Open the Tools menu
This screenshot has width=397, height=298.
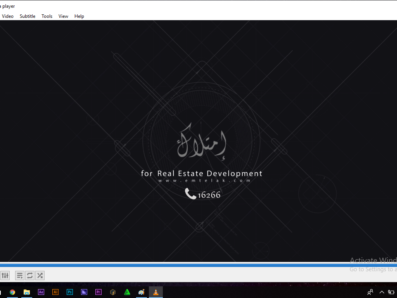(x=47, y=16)
